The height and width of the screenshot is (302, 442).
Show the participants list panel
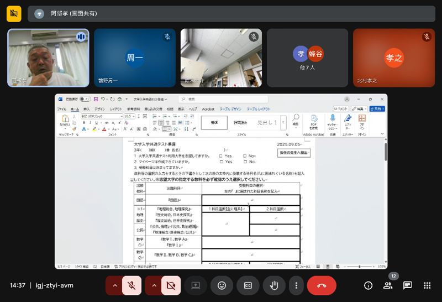[x=388, y=285]
